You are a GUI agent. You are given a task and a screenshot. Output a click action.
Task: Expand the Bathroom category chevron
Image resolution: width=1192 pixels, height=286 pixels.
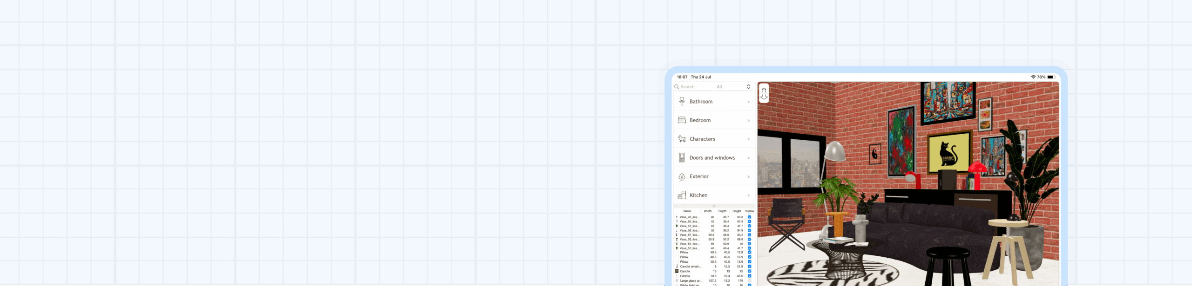[x=748, y=102]
